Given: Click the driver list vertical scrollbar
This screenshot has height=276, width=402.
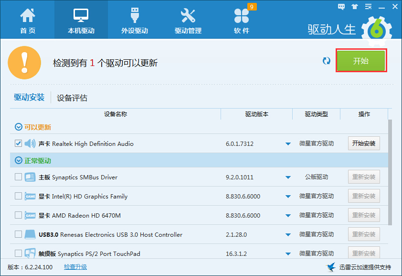Looking at the screenshot, I should 390,172.
